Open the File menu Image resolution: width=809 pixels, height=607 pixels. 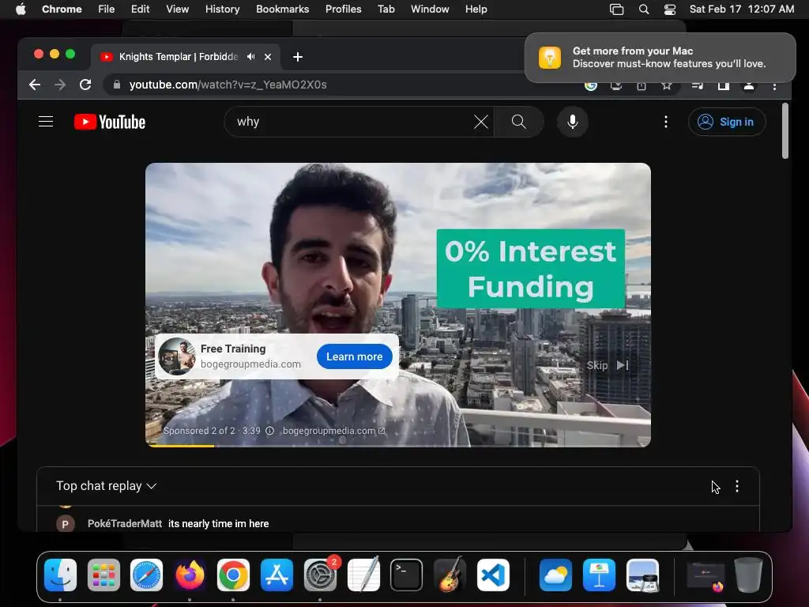coord(107,9)
